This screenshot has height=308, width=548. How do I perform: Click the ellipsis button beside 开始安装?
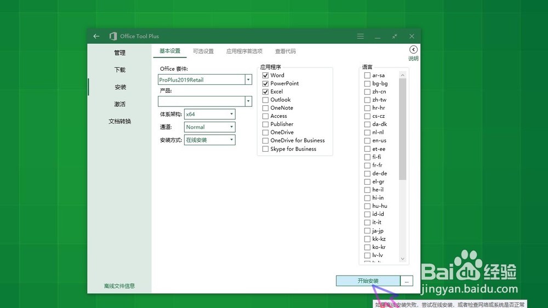click(407, 281)
